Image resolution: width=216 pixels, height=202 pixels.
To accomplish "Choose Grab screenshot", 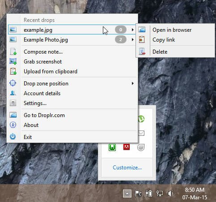I will 72,62.
